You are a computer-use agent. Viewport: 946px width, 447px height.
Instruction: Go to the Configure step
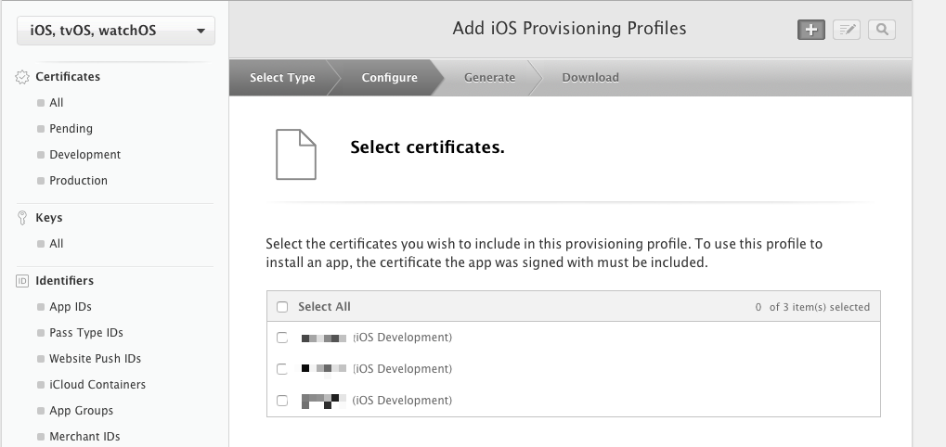(x=389, y=78)
